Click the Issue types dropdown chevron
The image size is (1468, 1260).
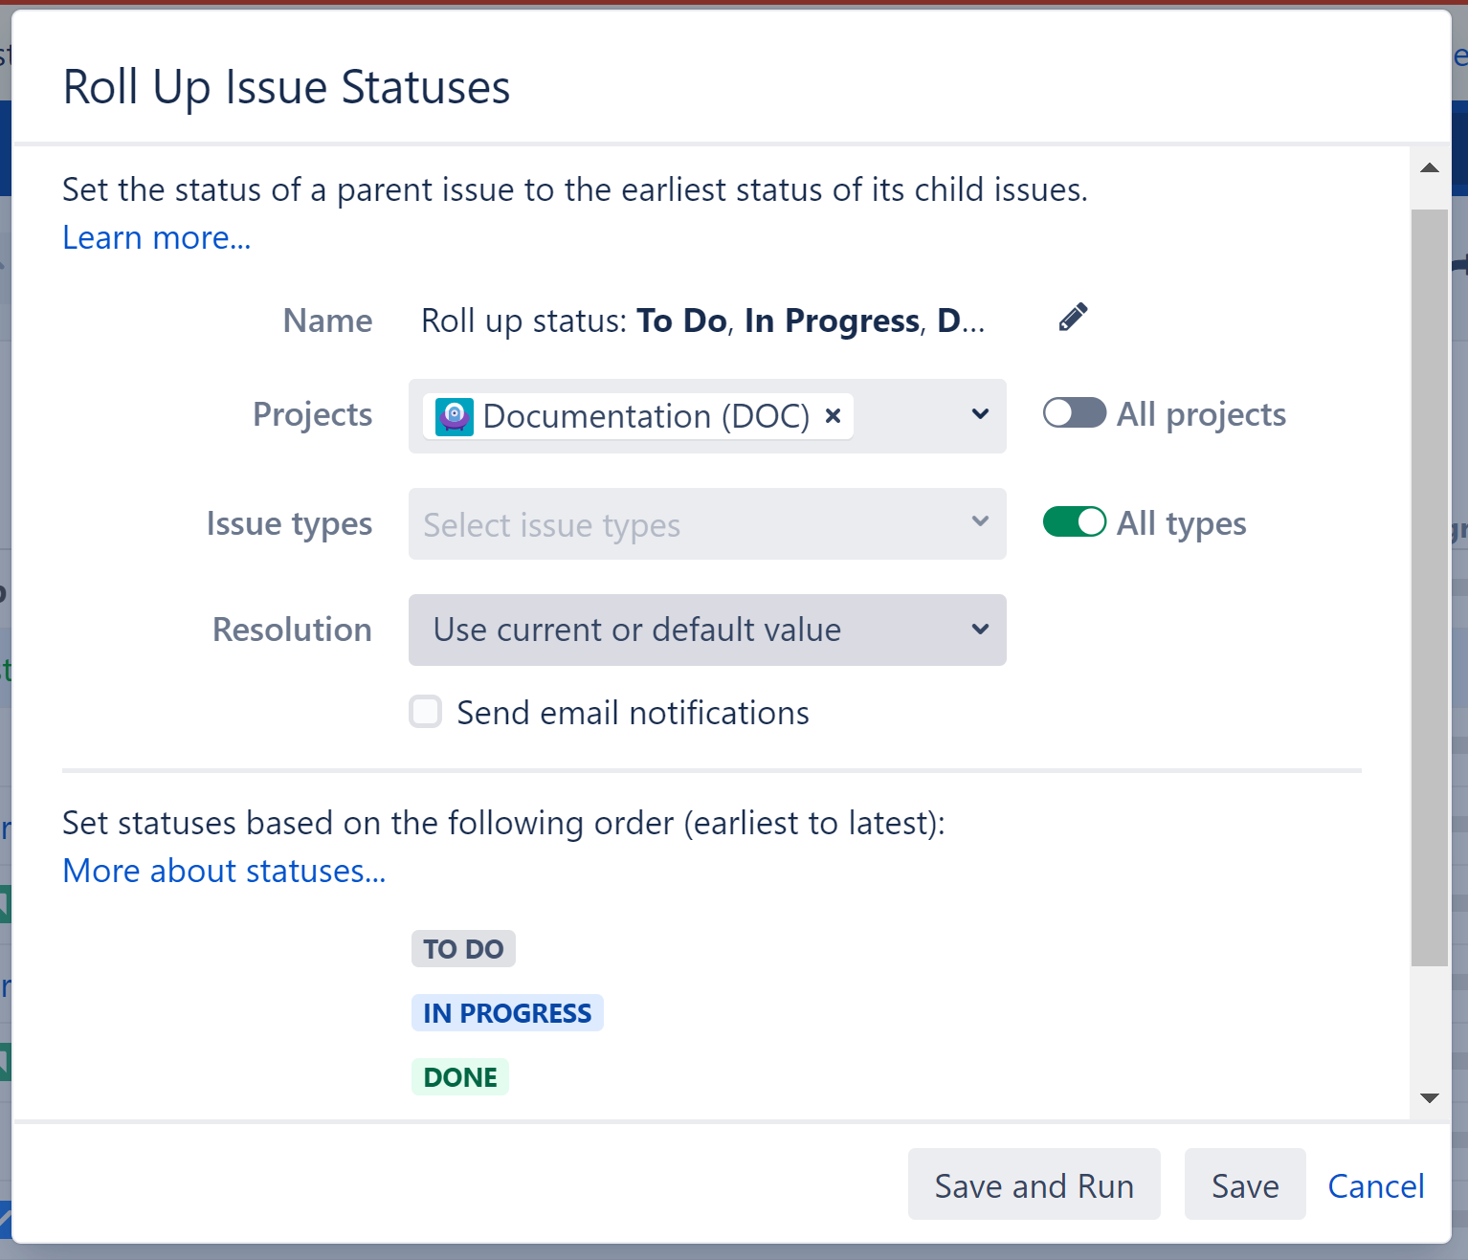coord(979,522)
